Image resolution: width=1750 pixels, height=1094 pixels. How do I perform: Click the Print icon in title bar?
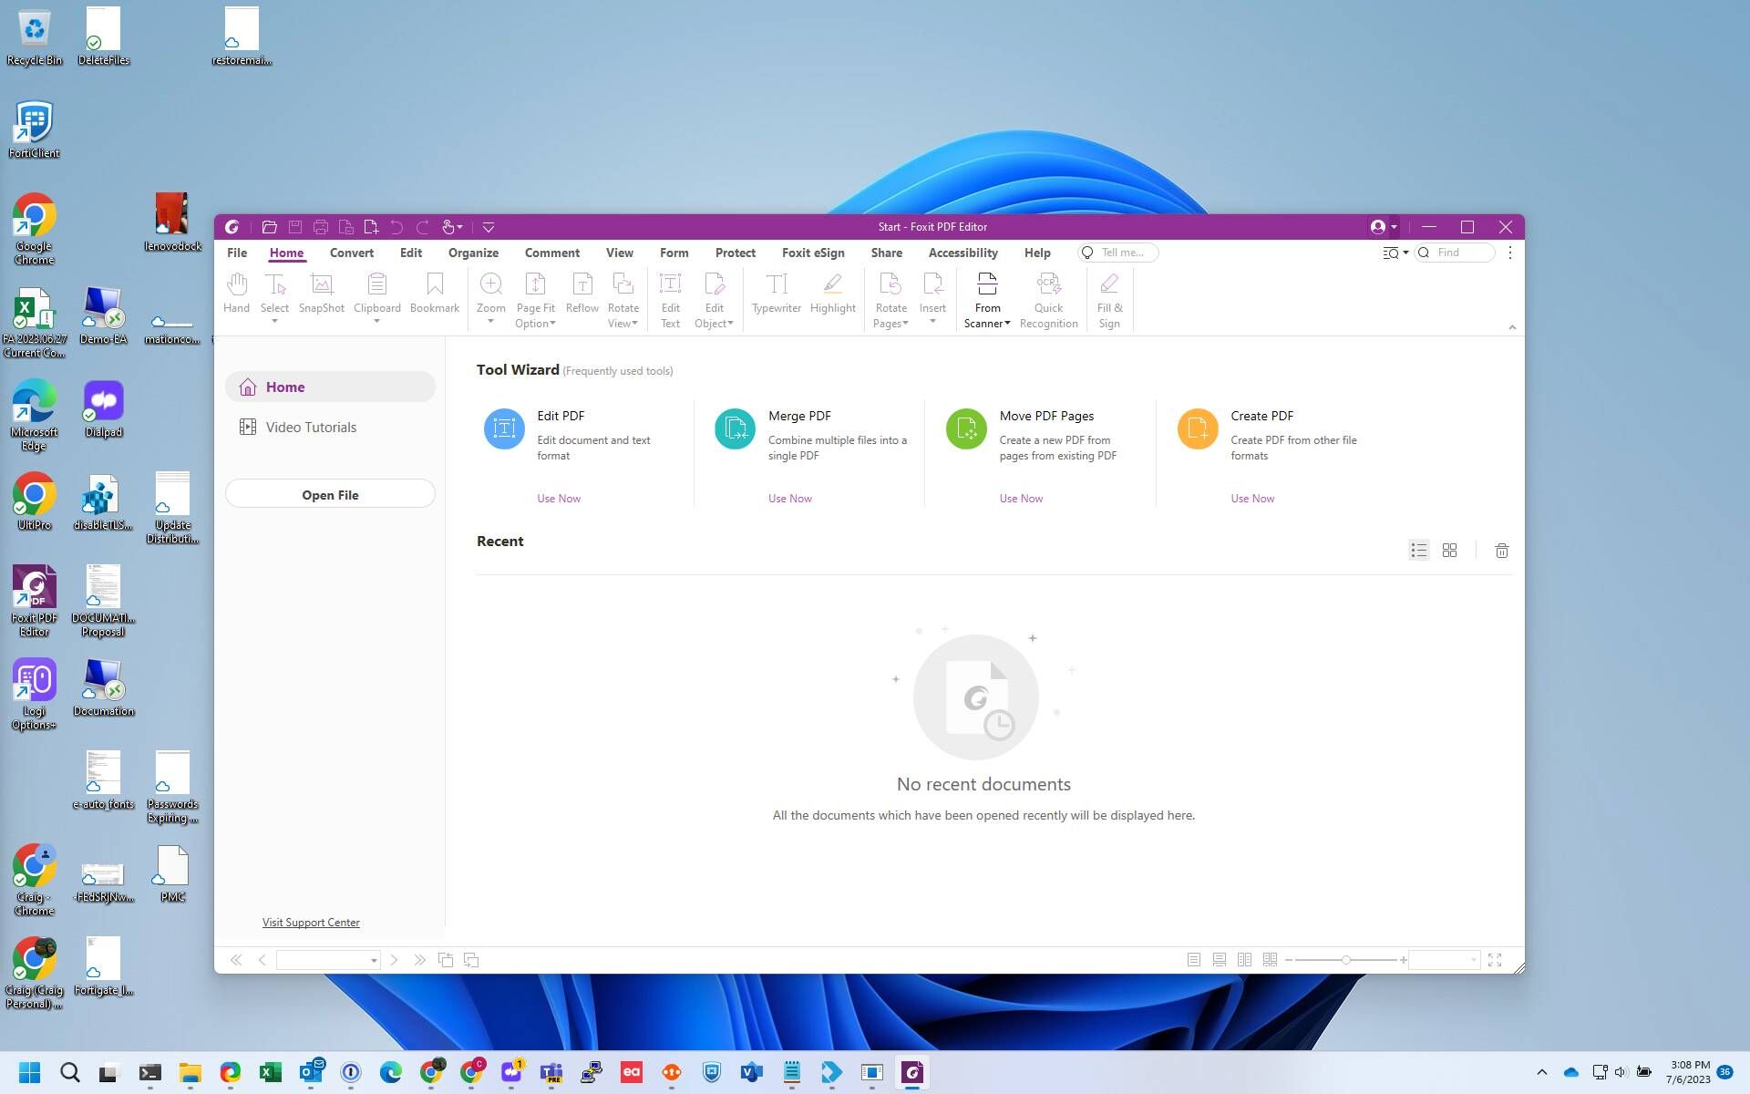pyautogui.click(x=320, y=227)
